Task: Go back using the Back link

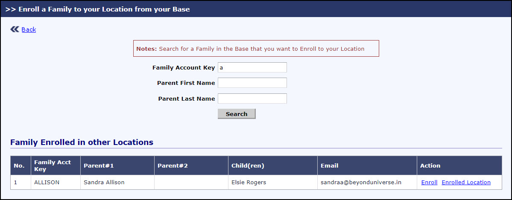Action: coord(29,29)
